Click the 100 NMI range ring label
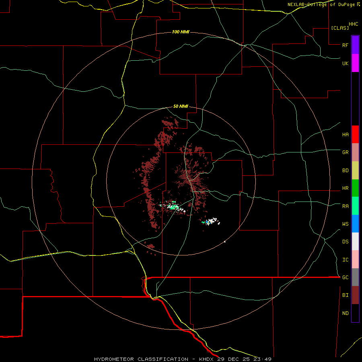 181,32
